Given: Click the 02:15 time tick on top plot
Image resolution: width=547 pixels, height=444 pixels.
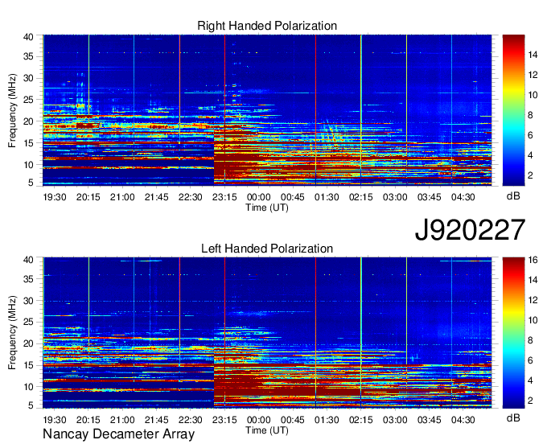Looking at the screenshot, I should [361, 197].
